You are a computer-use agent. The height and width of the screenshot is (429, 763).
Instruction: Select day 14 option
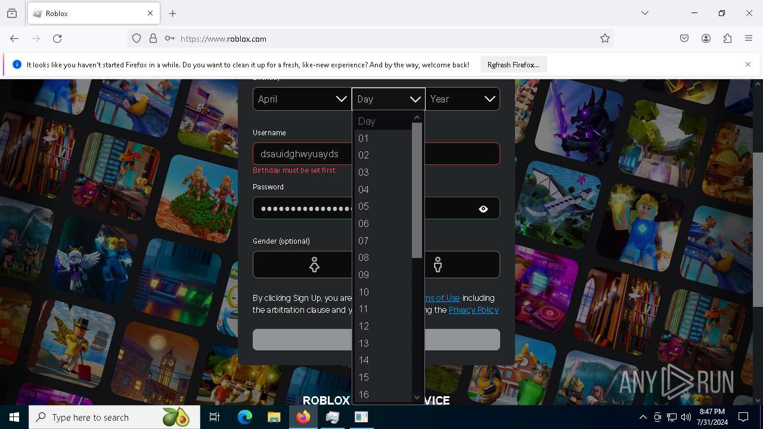[x=383, y=360]
